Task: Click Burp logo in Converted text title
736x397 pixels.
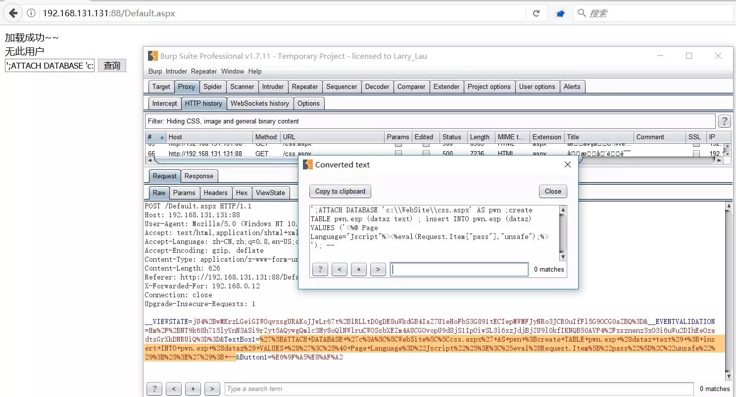Action: pyautogui.click(x=307, y=164)
